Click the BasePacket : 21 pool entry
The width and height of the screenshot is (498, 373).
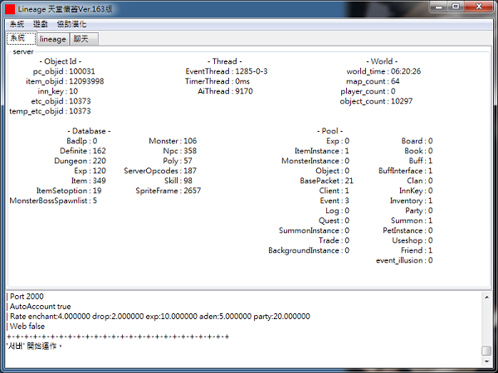(x=326, y=181)
